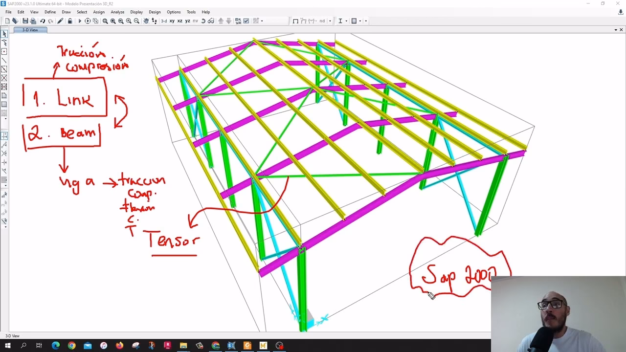Select the Pan hand tool
Screen dimensions: 626x352
(x=146, y=21)
